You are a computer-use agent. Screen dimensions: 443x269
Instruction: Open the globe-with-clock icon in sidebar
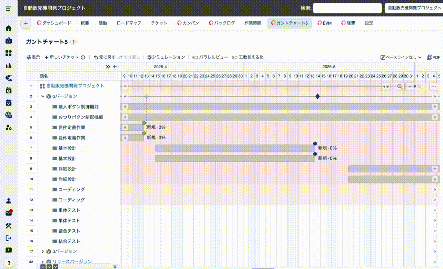pos(9,115)
